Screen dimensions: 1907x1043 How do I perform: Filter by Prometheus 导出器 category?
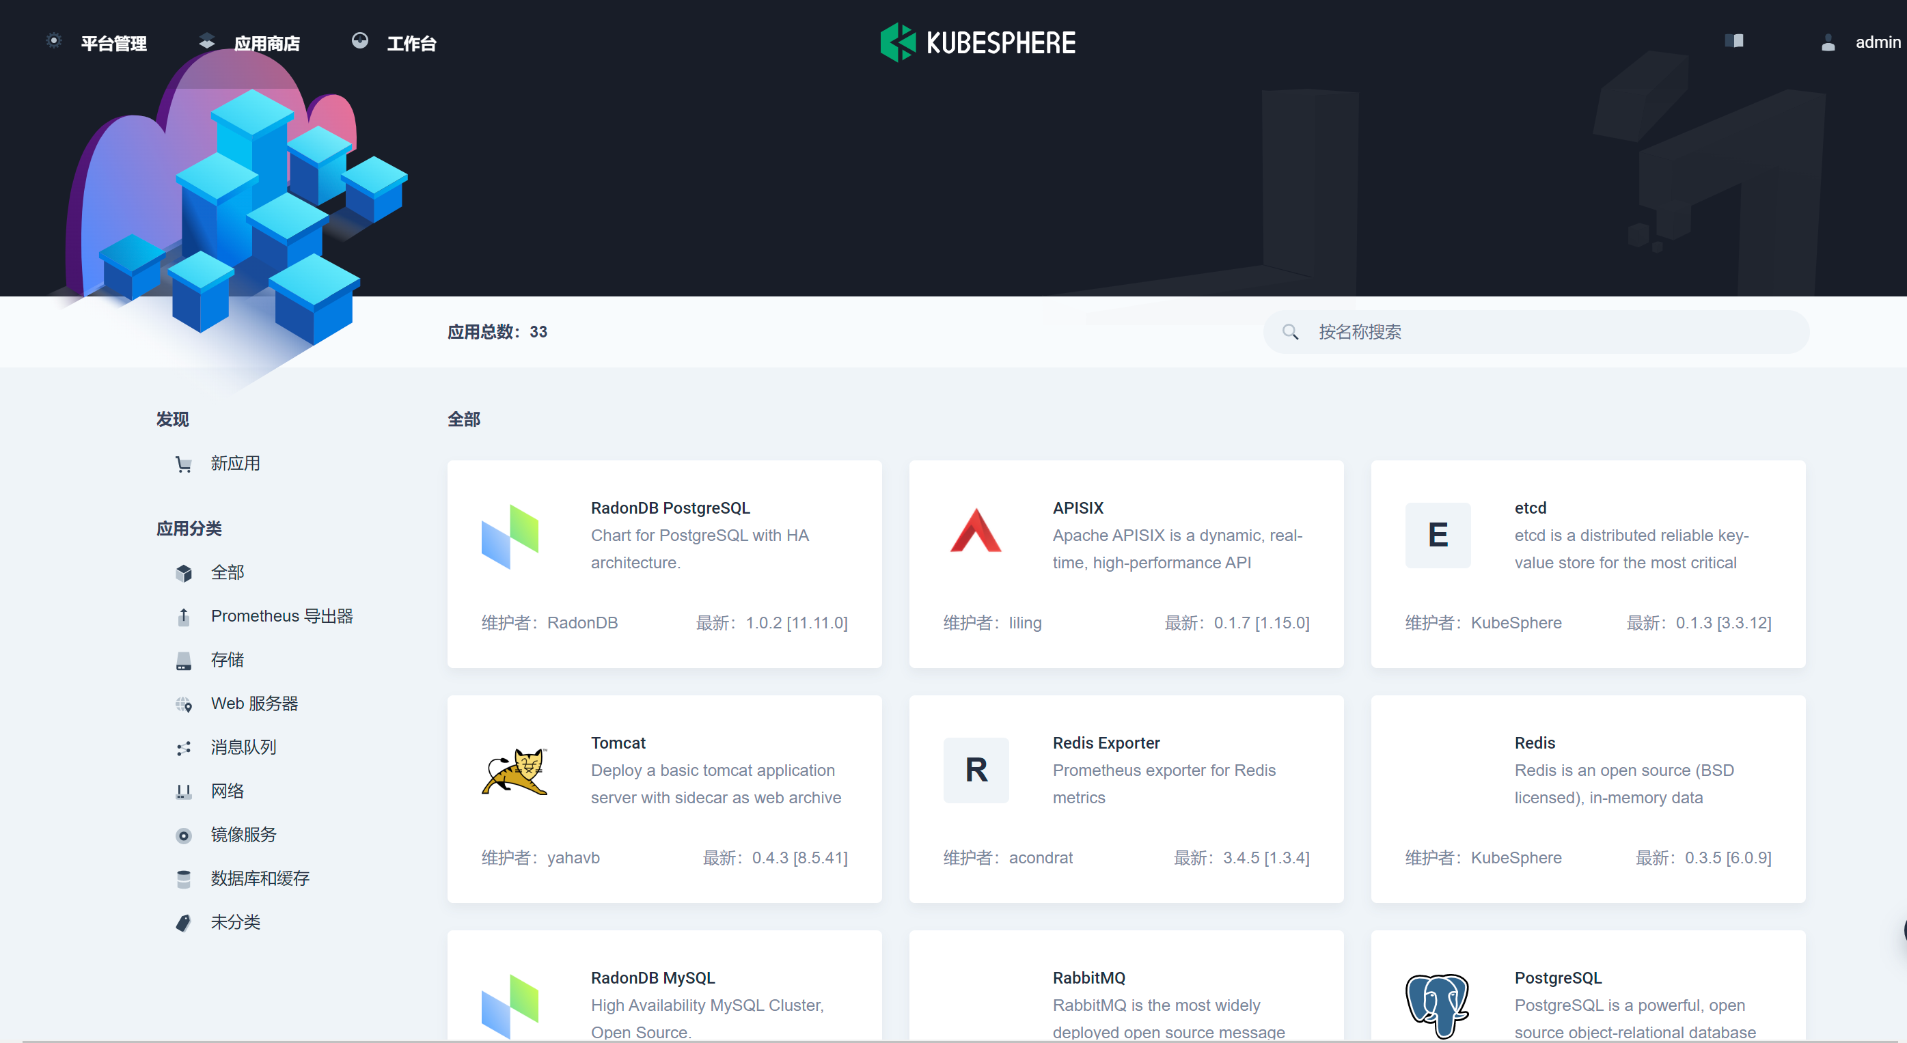tap(282, 616)
